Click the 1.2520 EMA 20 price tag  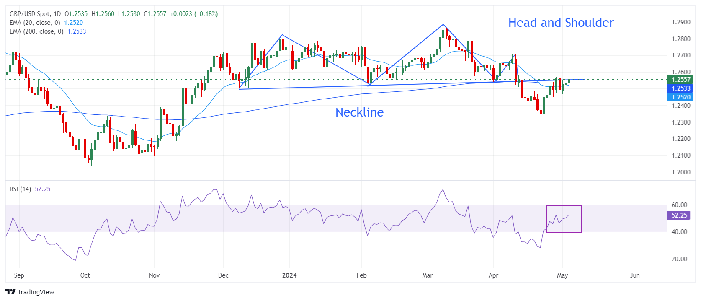point(680,97)
